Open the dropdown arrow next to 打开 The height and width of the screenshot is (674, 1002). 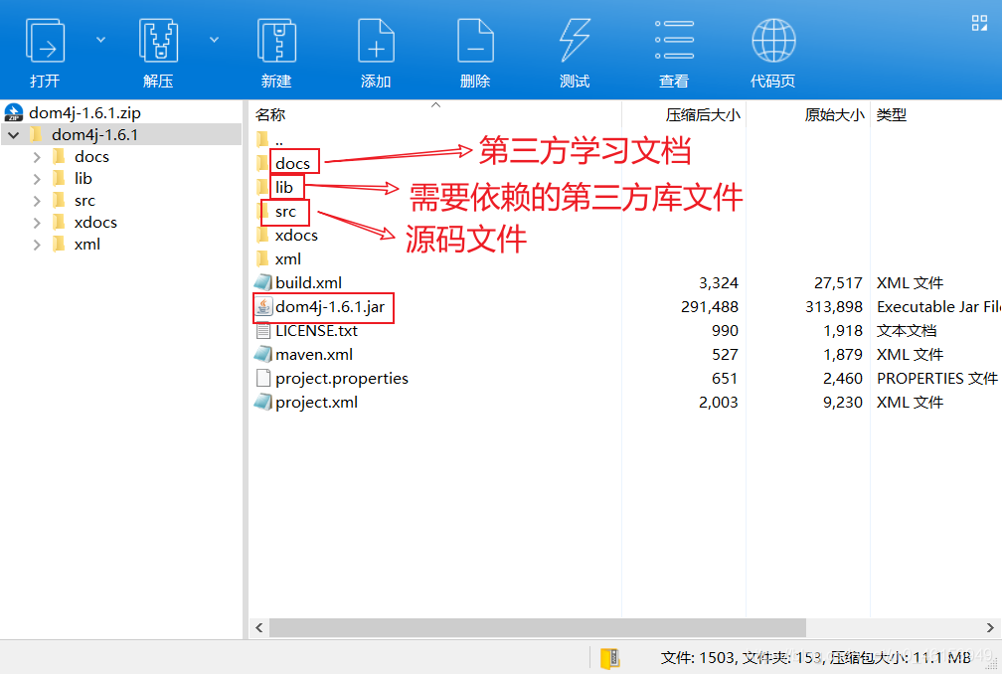[x=99, y=38]
